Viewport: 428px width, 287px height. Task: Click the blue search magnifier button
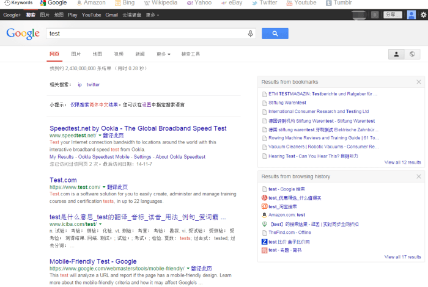[x=275, y=34]
